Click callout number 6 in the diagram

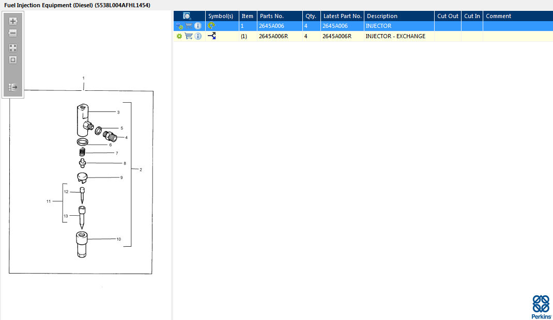(111, 145)
